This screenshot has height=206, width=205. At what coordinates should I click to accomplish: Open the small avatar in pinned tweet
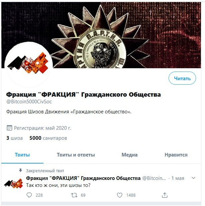click(x=13, y=183)
